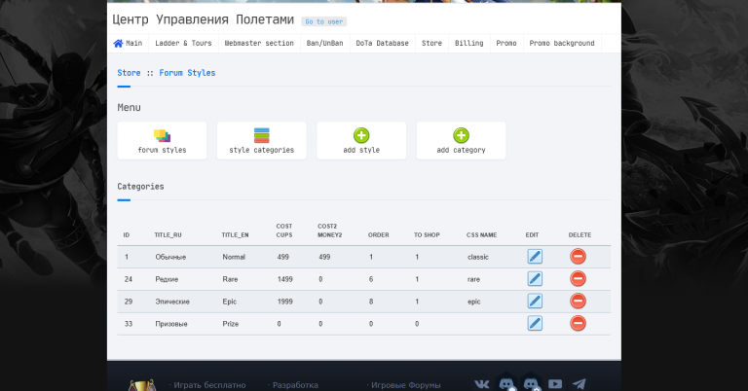Click the Играть бесплатно footer link
The height and width of the screenshot is (391, 748).
pyautogui.click(x=209, y=385)
